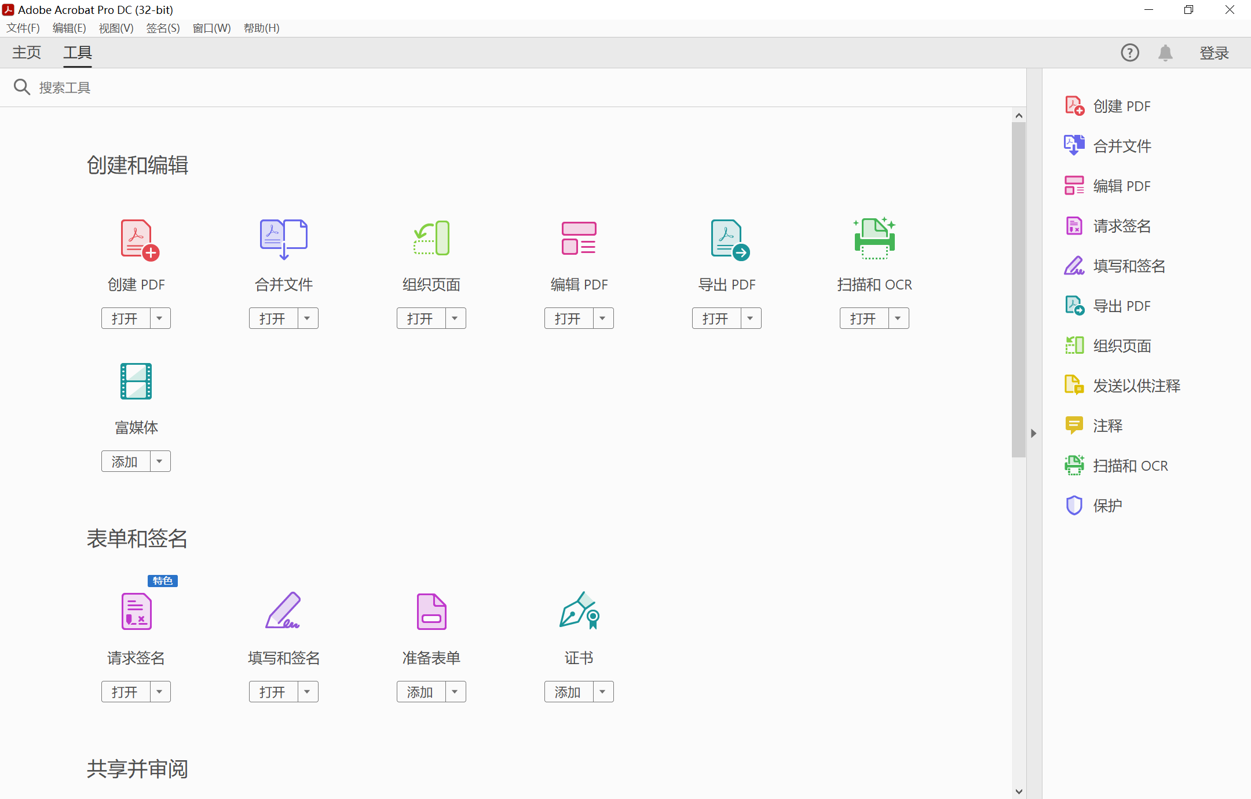
Task: Open 保护 shield tool in the sidebar
Action: [1093, 505]
